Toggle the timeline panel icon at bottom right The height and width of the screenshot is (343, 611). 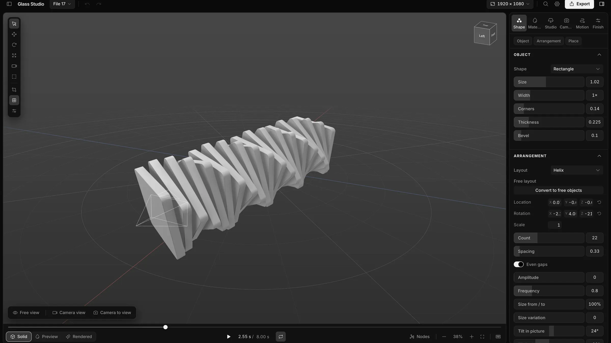[498, 337]
